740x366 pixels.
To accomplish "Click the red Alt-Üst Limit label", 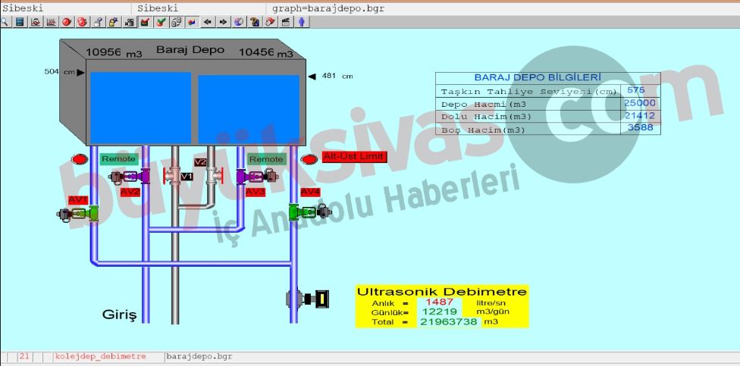I will tap(354, 157).
